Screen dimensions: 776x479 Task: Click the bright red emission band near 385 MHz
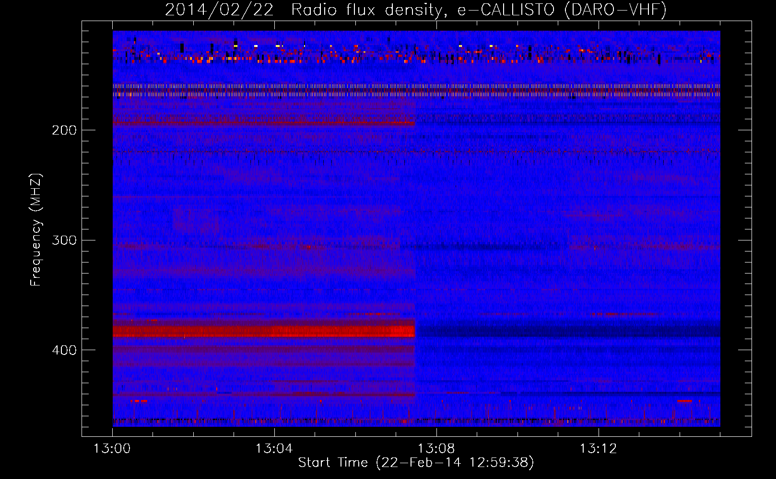click(264, 331)
